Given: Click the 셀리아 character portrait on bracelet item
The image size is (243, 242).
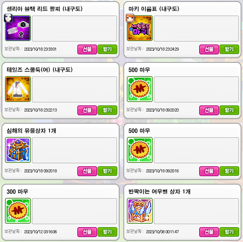Looking at the screenshot, I should tap(8, 18).
